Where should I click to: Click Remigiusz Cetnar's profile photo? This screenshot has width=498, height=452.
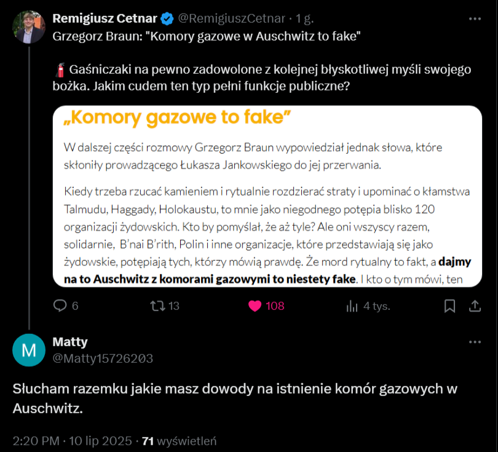30,26
